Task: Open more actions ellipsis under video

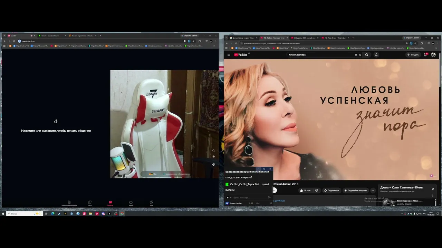Action: [373, 190]
